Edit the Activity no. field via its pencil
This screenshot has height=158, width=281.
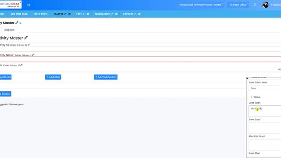click(29, 45)
